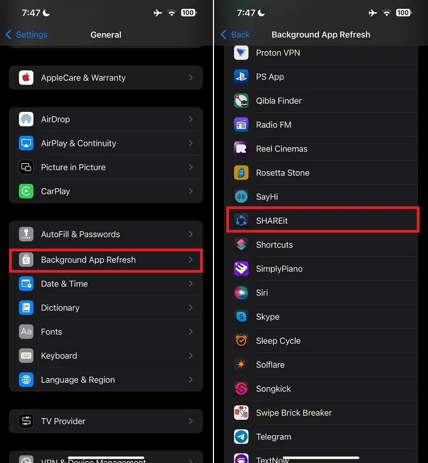Viewport: 428px width, 463px height.
Task: Tap the Reel Cinemas app icon
Action: (x=241, y=149)
